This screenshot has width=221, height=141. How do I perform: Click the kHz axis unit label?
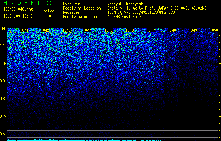tap(3, 29)
